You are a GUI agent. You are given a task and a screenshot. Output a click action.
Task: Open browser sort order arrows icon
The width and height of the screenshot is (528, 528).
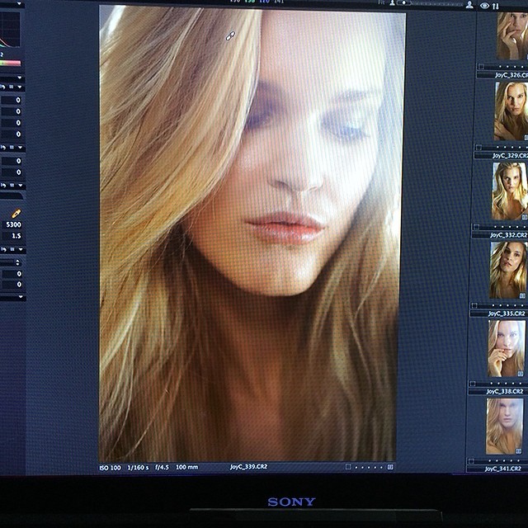tap(496, 6)
